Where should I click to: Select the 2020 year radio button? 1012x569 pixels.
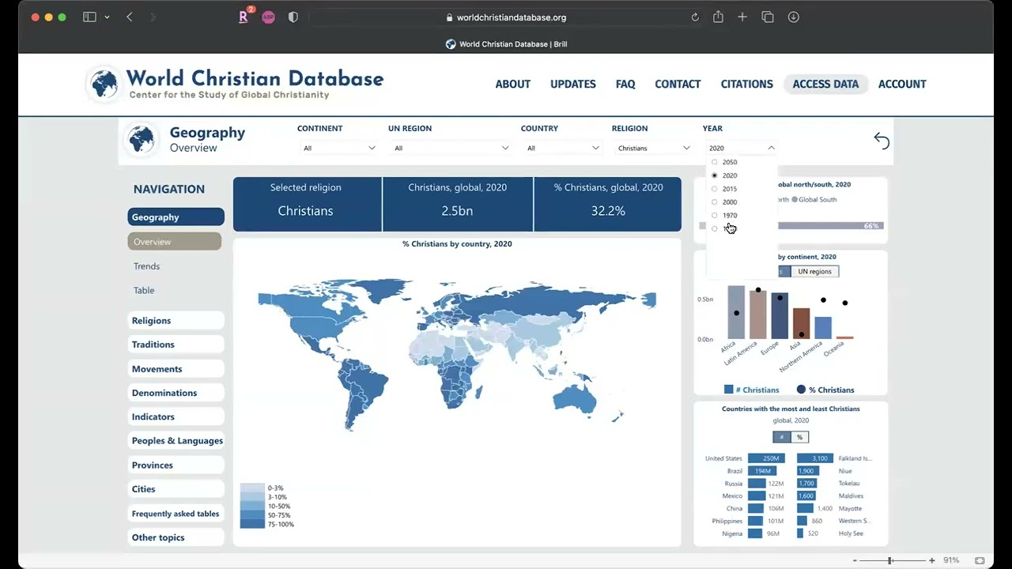pyautogui.click(x=715, y=175)
